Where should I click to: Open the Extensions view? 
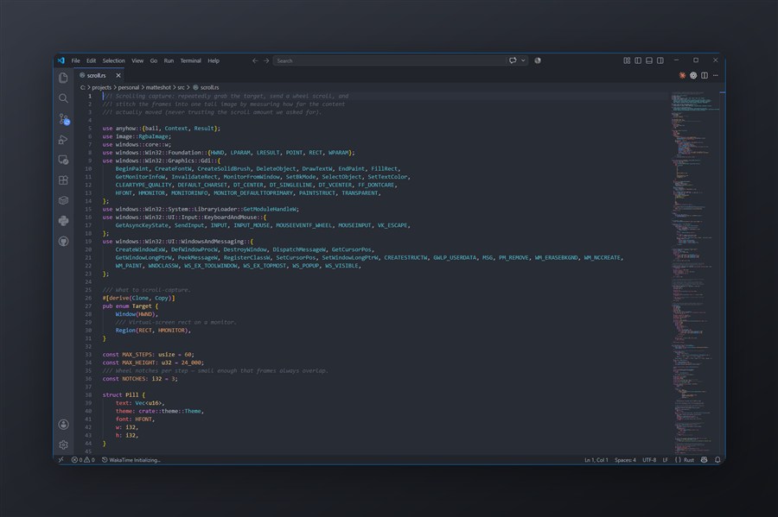click(63, 180)
